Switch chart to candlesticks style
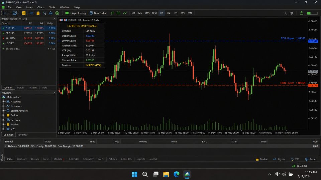The image size is (321, 180). click(x=118, y=13)
